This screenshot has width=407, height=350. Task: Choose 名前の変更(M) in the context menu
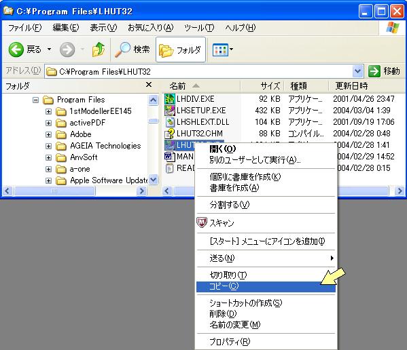tap(266, 325)
